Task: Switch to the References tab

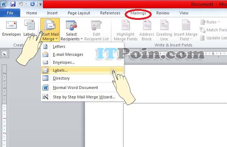Action: click(x=110, y=13)
